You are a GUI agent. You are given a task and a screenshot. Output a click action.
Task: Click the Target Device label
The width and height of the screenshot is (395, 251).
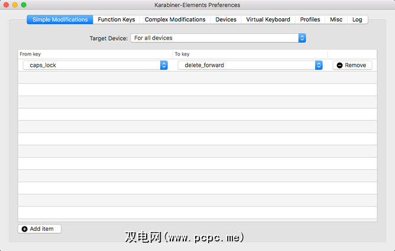pos(109,38)
